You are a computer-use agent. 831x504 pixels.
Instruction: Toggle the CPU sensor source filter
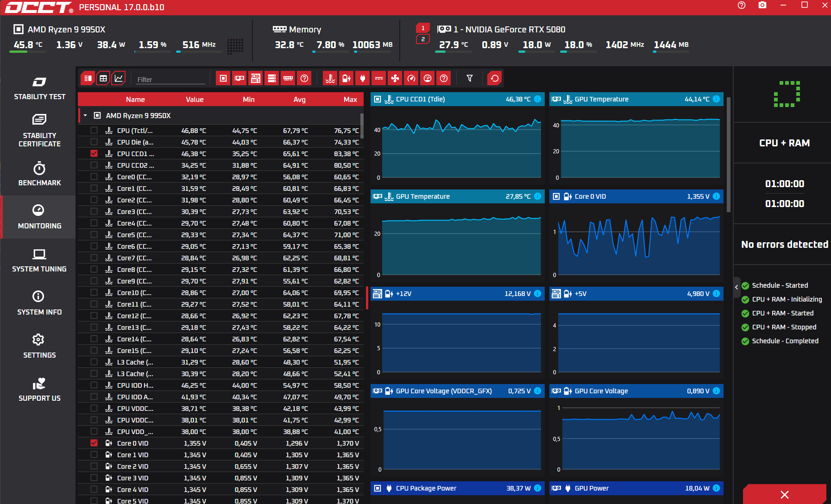pyautogui.click(x=223, y=78)
